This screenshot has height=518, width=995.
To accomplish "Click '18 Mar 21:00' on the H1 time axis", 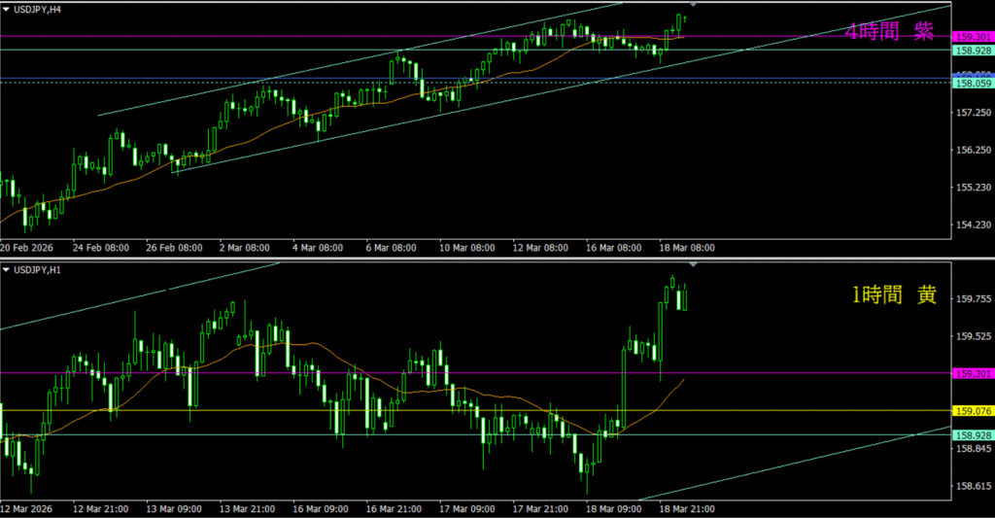I will 686,508.
